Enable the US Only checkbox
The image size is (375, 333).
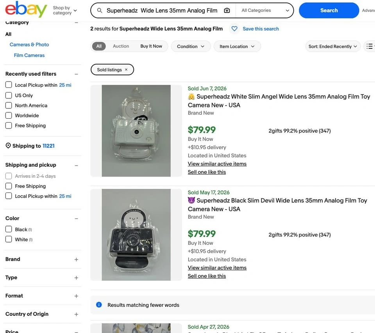tap(9, 95)
